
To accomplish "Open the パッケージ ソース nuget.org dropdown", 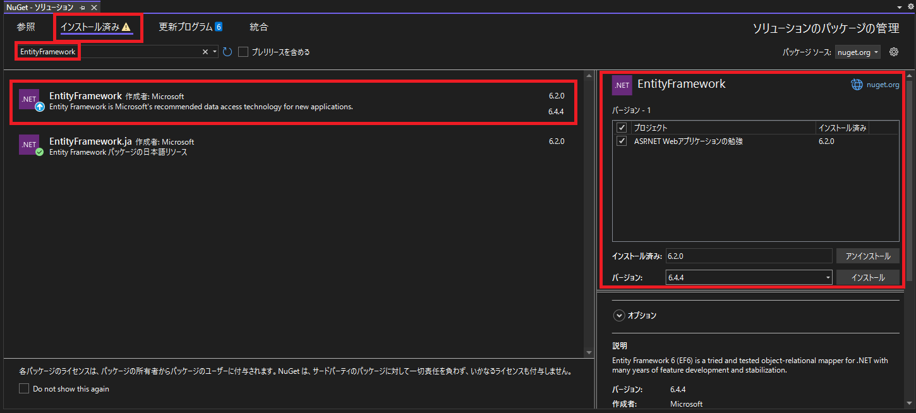I will [x=858, y=52].
